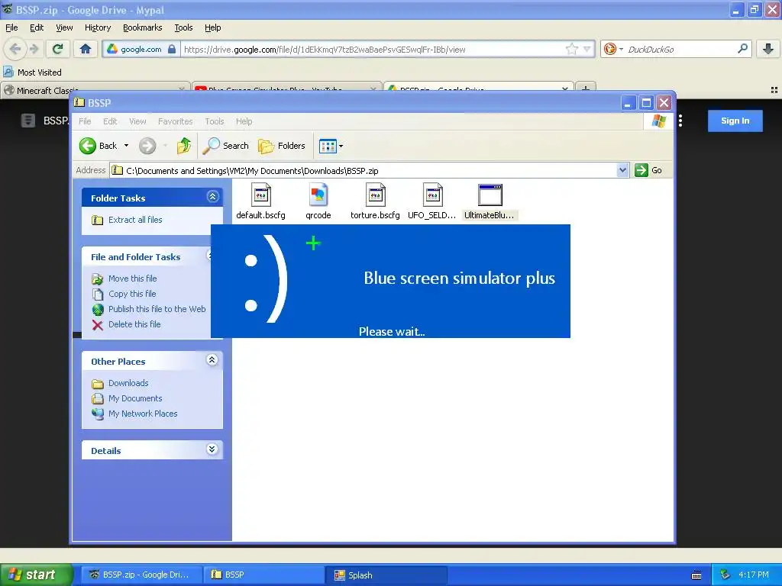Image resolution: width=782 pixels, height=586 pixels.
Task: Click Extract all files in Folder Tasks
Action: pyautogui.click(x=135, y=220)
